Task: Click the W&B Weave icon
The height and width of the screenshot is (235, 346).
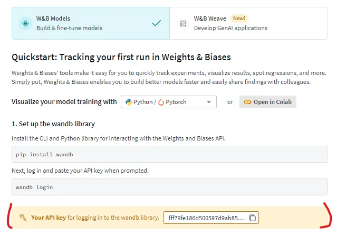Action: 184,23
